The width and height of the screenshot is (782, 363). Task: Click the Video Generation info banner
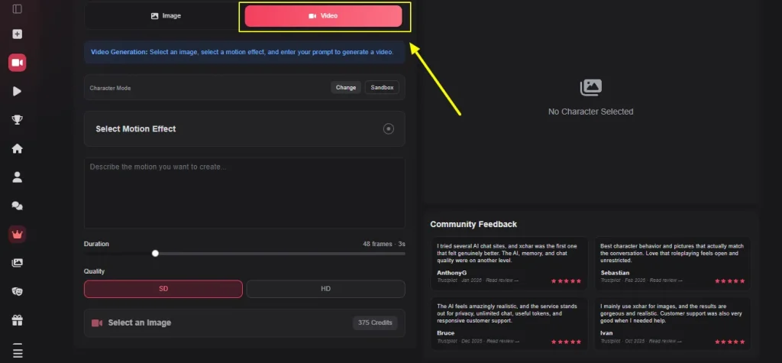[x=244, y=52]
